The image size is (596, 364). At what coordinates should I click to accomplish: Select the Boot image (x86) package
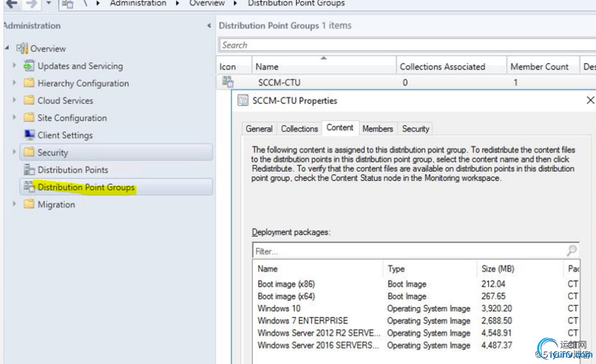(x=416, y=284)
